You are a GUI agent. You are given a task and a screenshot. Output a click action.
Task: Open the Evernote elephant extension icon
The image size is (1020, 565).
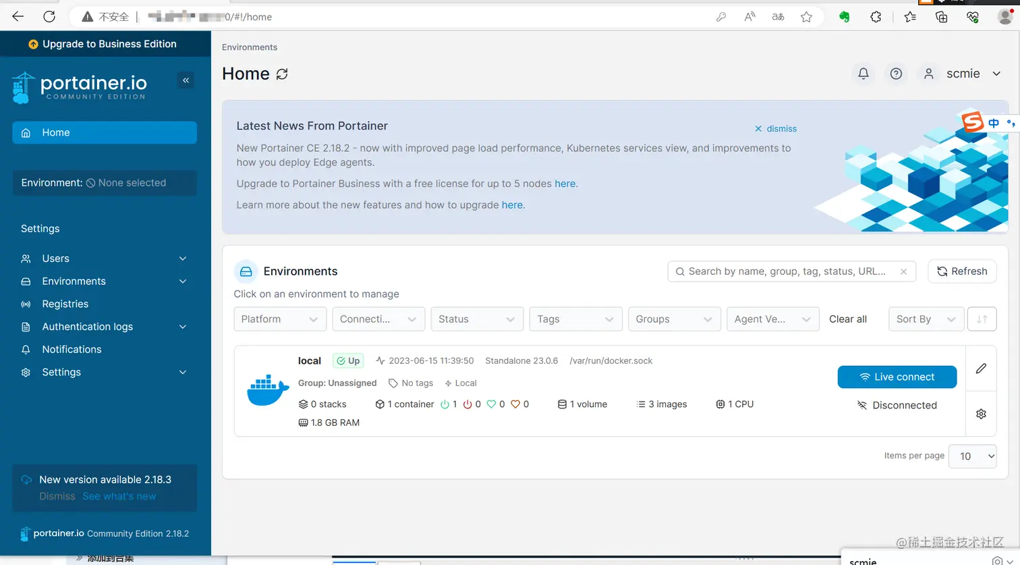click(x=845, y=17)
